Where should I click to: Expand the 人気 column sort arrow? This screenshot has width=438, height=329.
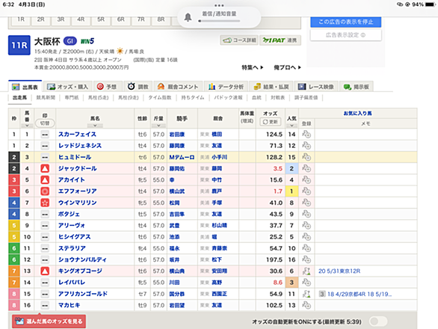(292, 126)
